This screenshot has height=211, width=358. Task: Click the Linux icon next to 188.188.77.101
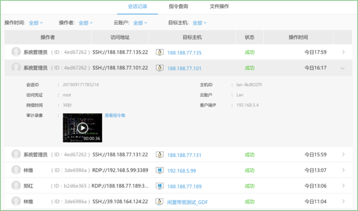pos(159,67)
